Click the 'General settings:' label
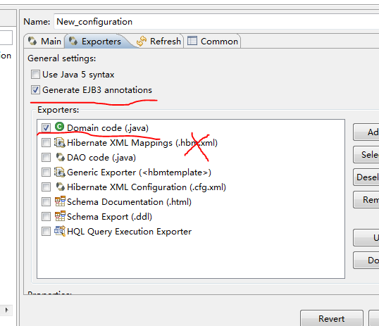 click(x=62, y=58)
